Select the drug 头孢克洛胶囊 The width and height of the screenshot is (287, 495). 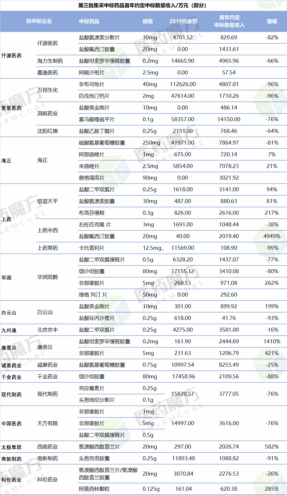click(94, 459)
